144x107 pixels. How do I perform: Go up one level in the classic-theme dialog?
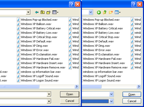click(42, 12)
